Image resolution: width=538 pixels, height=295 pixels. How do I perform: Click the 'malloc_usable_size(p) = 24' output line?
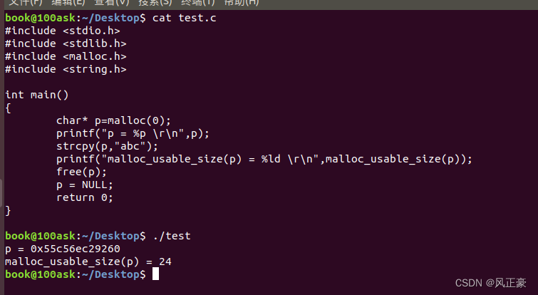click(x=88, y=262)
